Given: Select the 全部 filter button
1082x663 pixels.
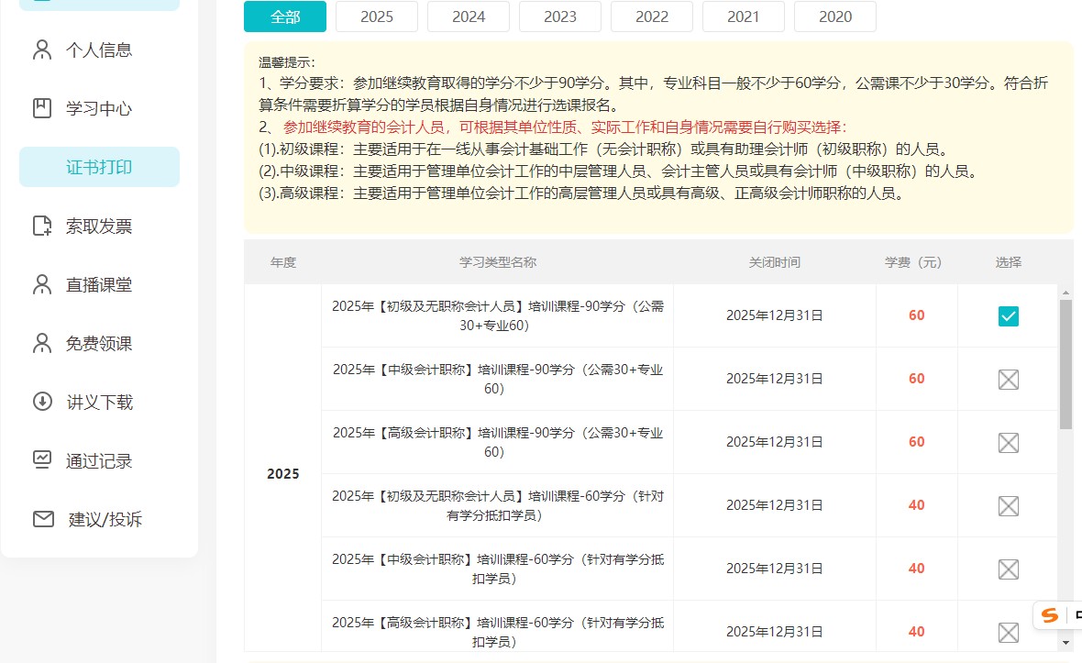Looking at the screenshot, I should (x=284, y=16).
